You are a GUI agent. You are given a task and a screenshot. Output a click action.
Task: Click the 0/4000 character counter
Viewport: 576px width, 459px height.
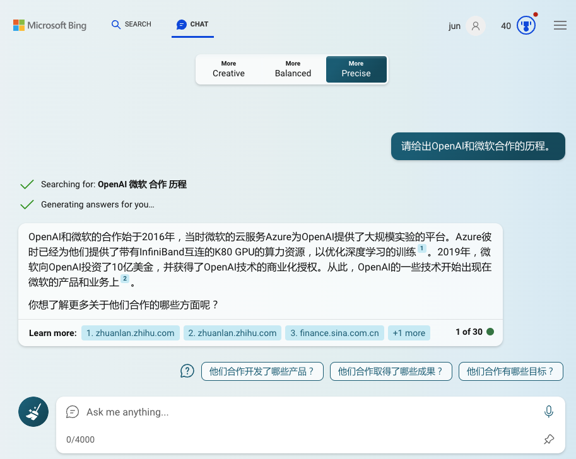point(81,439)
